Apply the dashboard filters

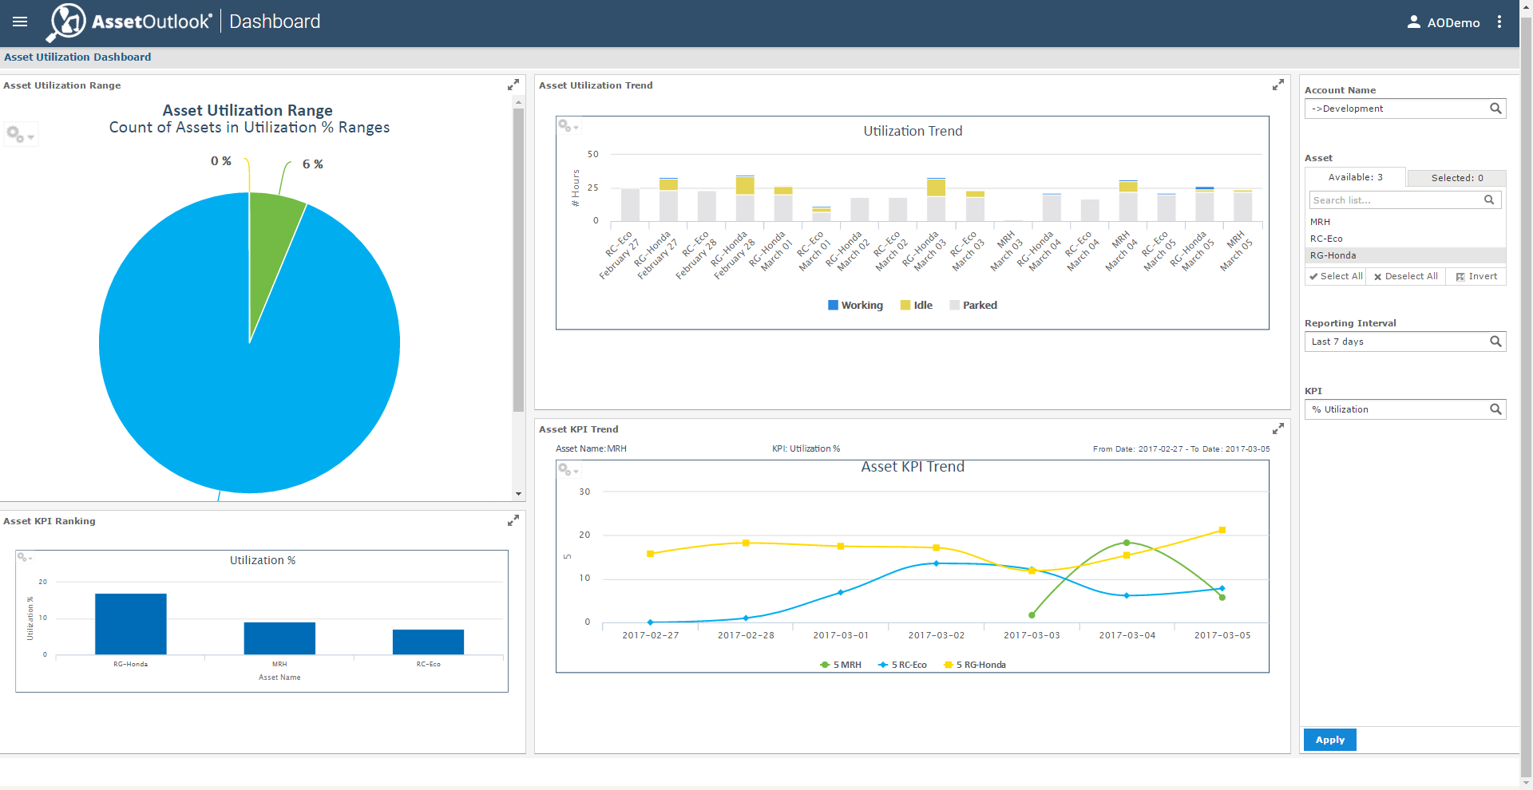tap(1330, 740)
